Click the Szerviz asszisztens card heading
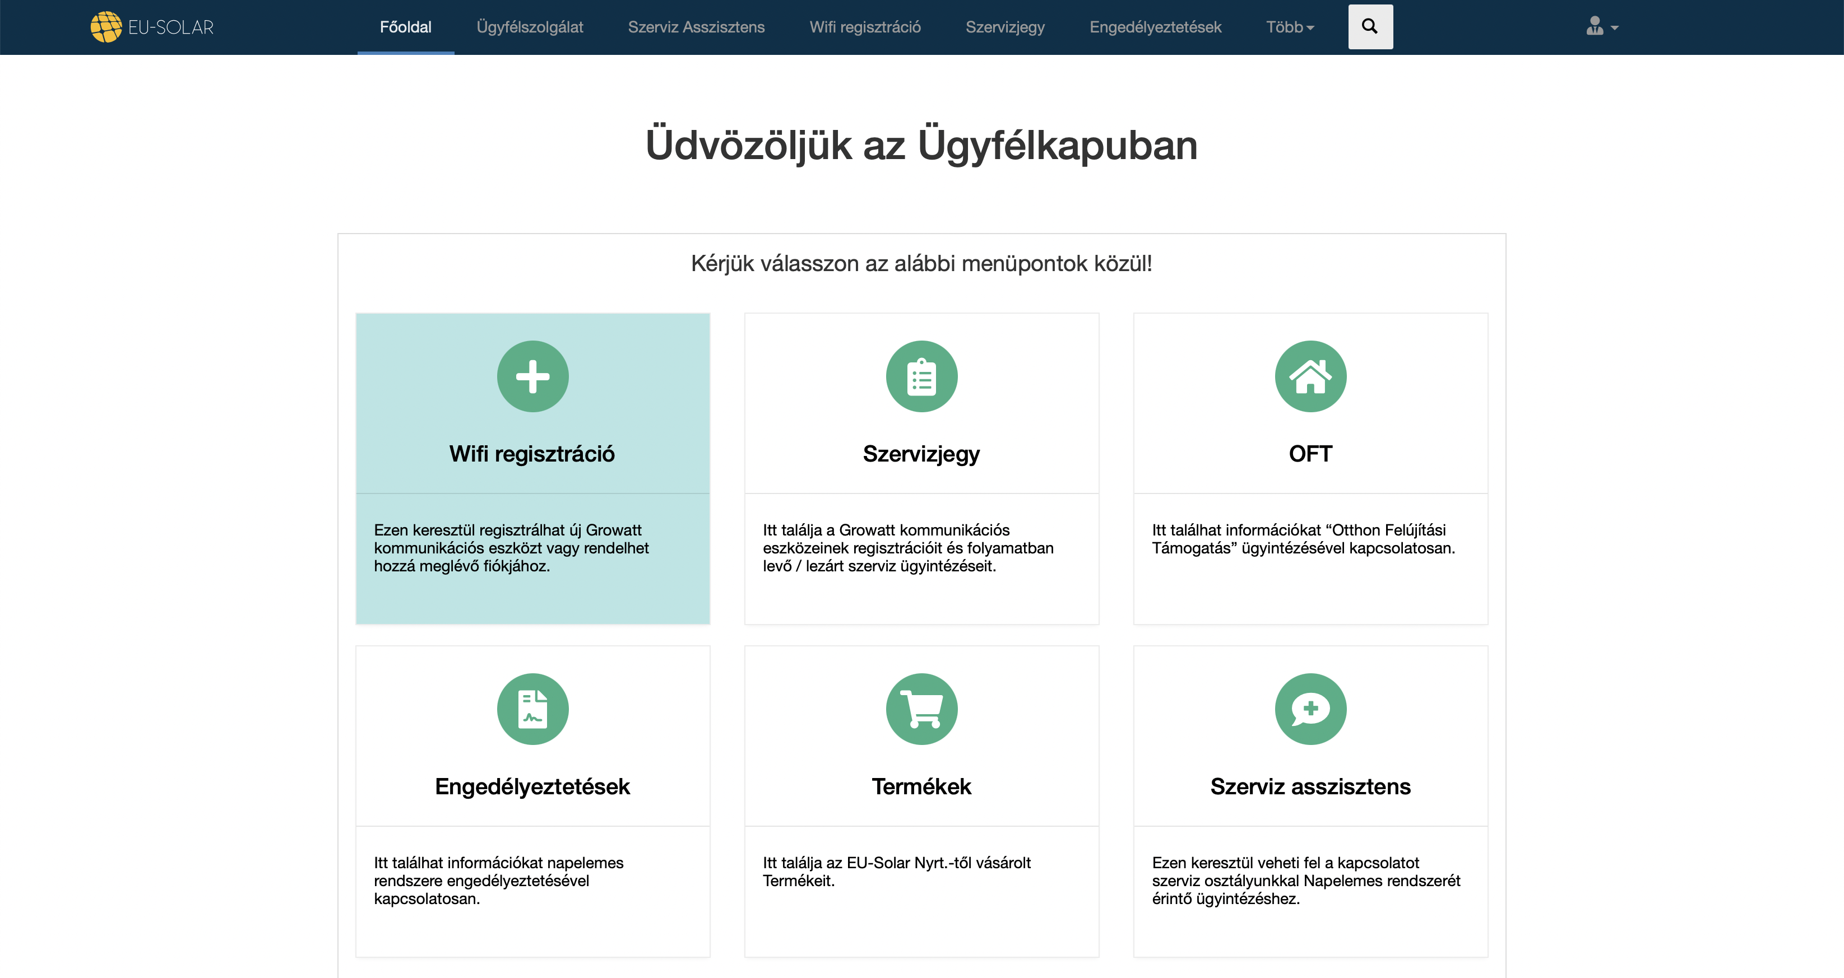This screenshot has height=978, width=1844. point(1310,786)
